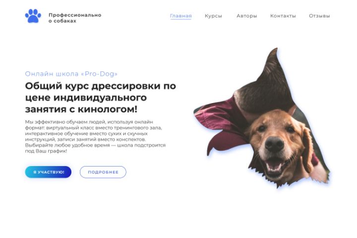Select Контакты in the navigation bar

(x=283, y=16)
